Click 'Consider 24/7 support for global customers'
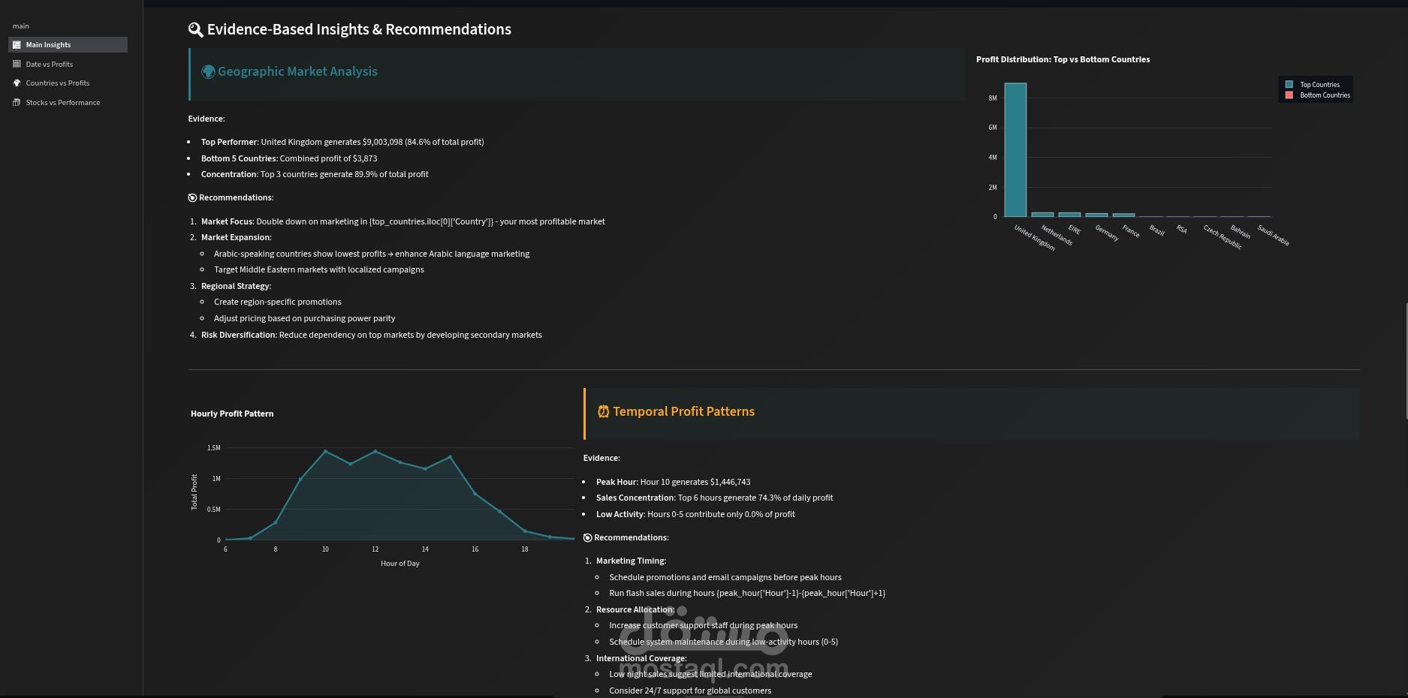Viewport: 1408px width, 698px height. pos(690,690)
